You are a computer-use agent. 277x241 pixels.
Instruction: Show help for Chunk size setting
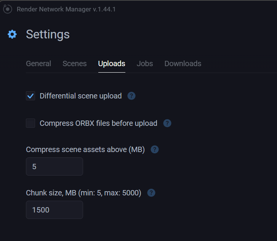[151, 193]
